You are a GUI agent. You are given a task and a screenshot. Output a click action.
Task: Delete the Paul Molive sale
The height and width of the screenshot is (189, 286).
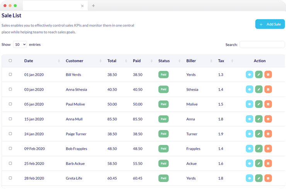click(x=268, y=104)
